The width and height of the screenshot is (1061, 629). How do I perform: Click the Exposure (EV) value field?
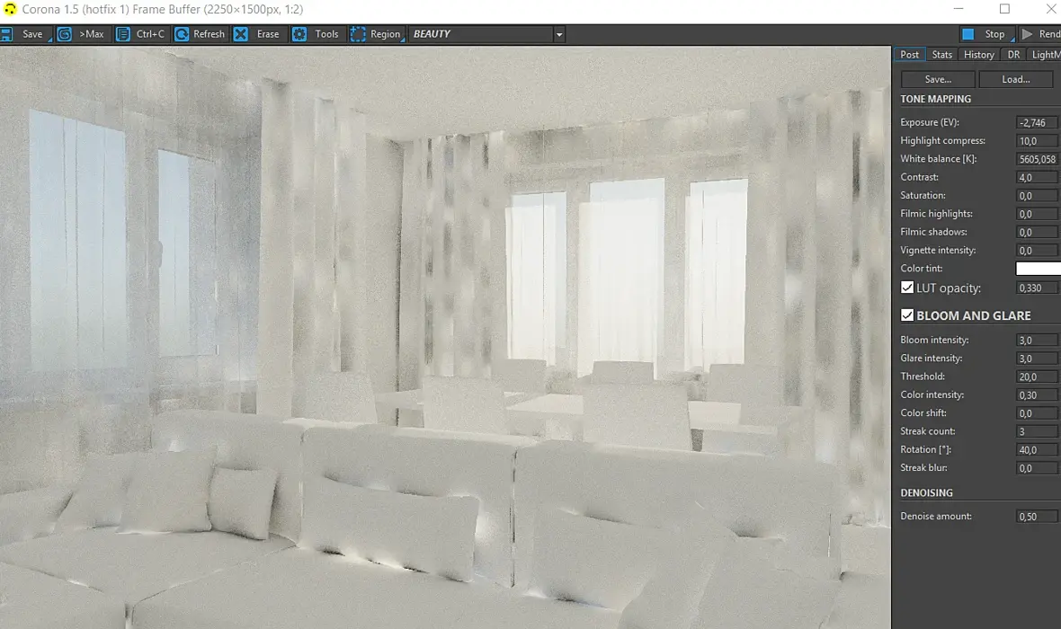click(1037, 122)
